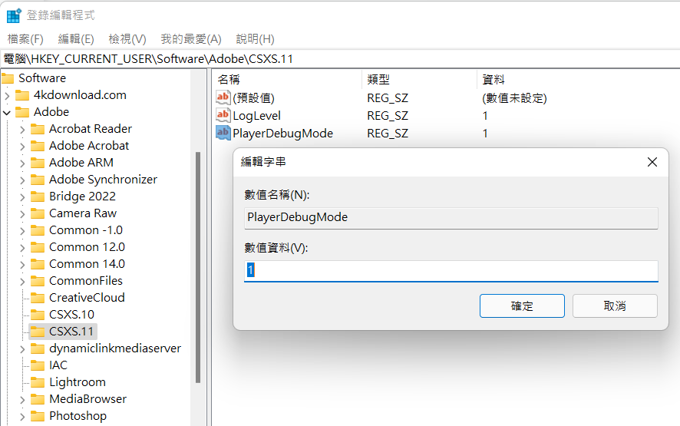The image size is (680, 426).
Task: Select the Common 14.0 tree label
Action: point(87,264)
